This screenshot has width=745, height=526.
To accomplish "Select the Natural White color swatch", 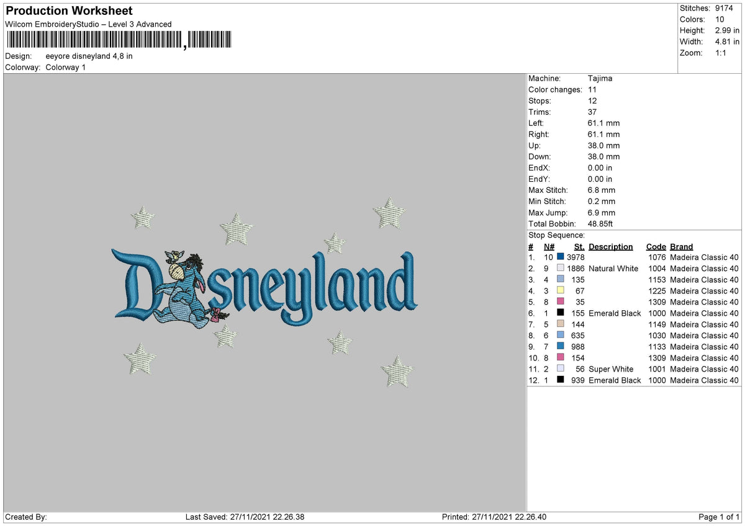I will click(x=561, y=268).
